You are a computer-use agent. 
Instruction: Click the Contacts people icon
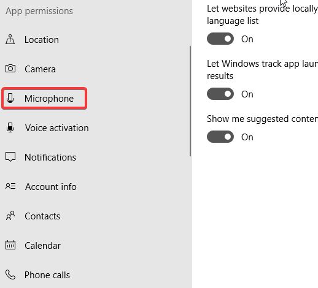[x=10, y=216]
